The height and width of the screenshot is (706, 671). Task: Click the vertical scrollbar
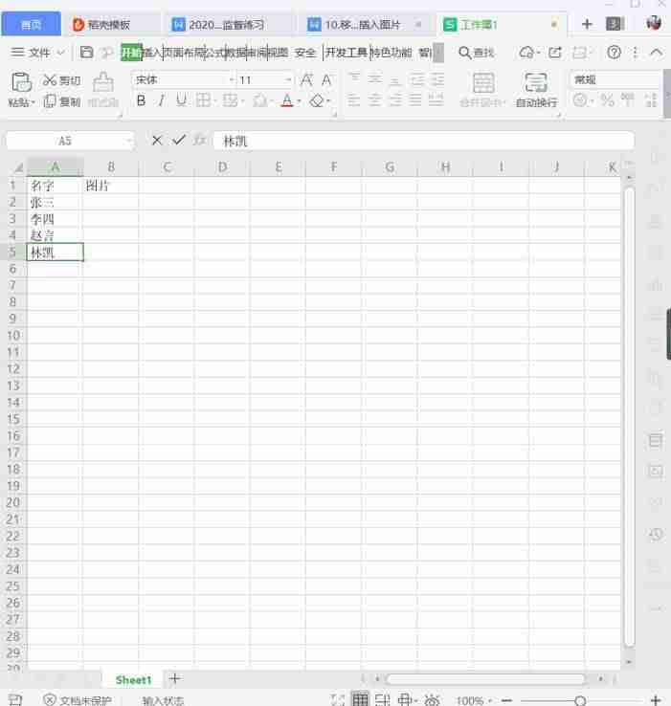click(630, 417)
